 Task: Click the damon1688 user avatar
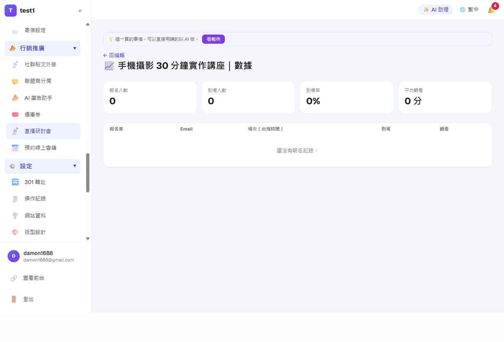pos(14,256)
